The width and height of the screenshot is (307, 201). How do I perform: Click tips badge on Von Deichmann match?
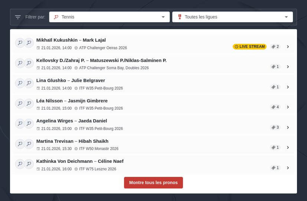[x=275, y=168]
